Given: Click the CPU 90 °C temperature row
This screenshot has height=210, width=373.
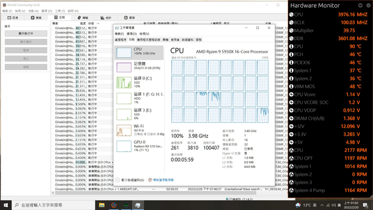Looking at the screenshot, I should click(x=328, y=47).
